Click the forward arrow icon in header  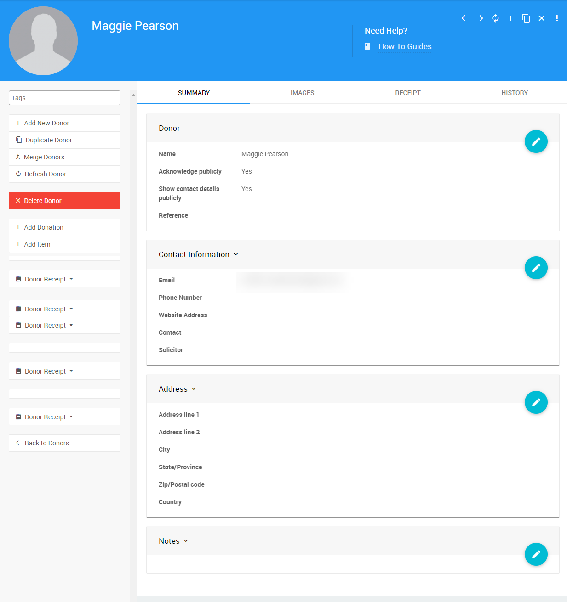pos(480,18)
